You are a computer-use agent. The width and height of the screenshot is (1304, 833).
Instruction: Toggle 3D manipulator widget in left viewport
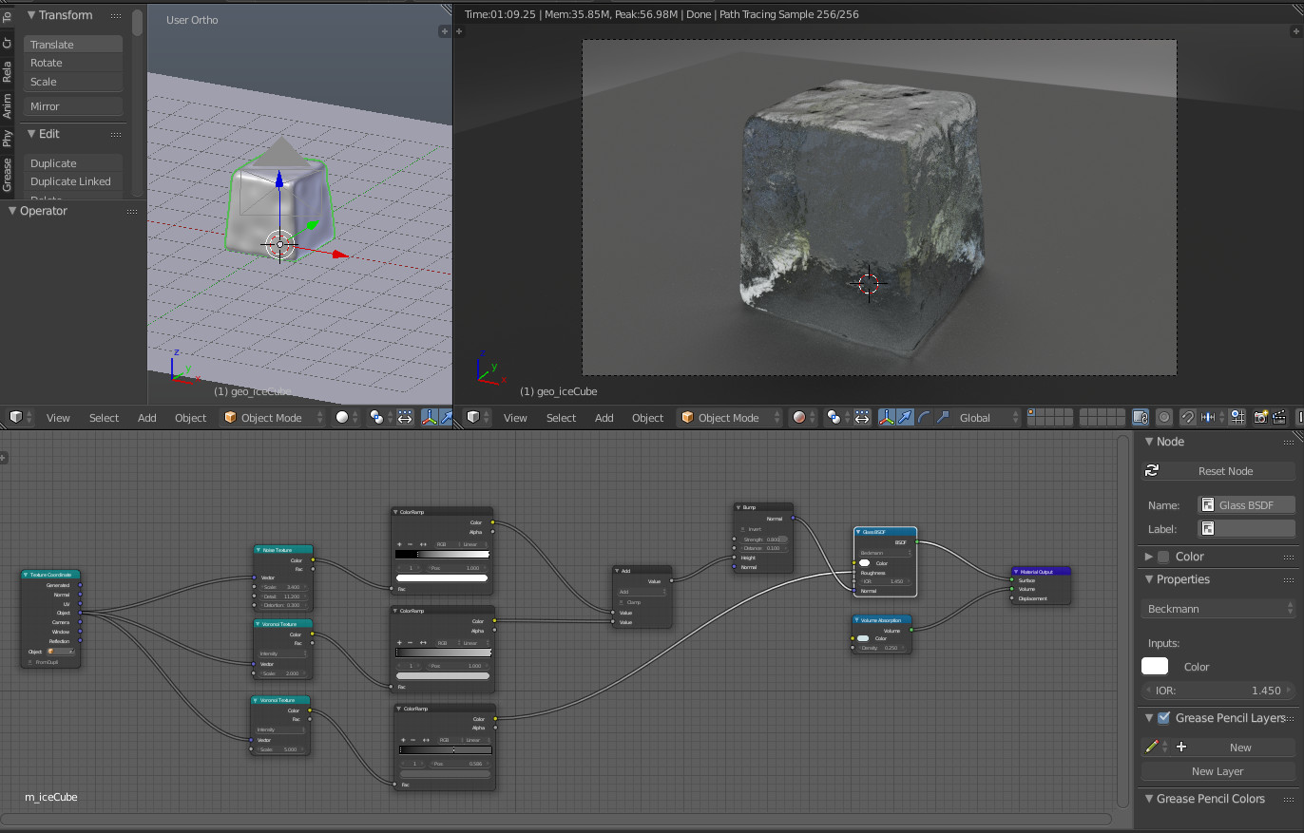429,418
